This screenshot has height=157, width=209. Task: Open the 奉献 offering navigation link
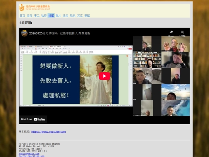(87, 16)
